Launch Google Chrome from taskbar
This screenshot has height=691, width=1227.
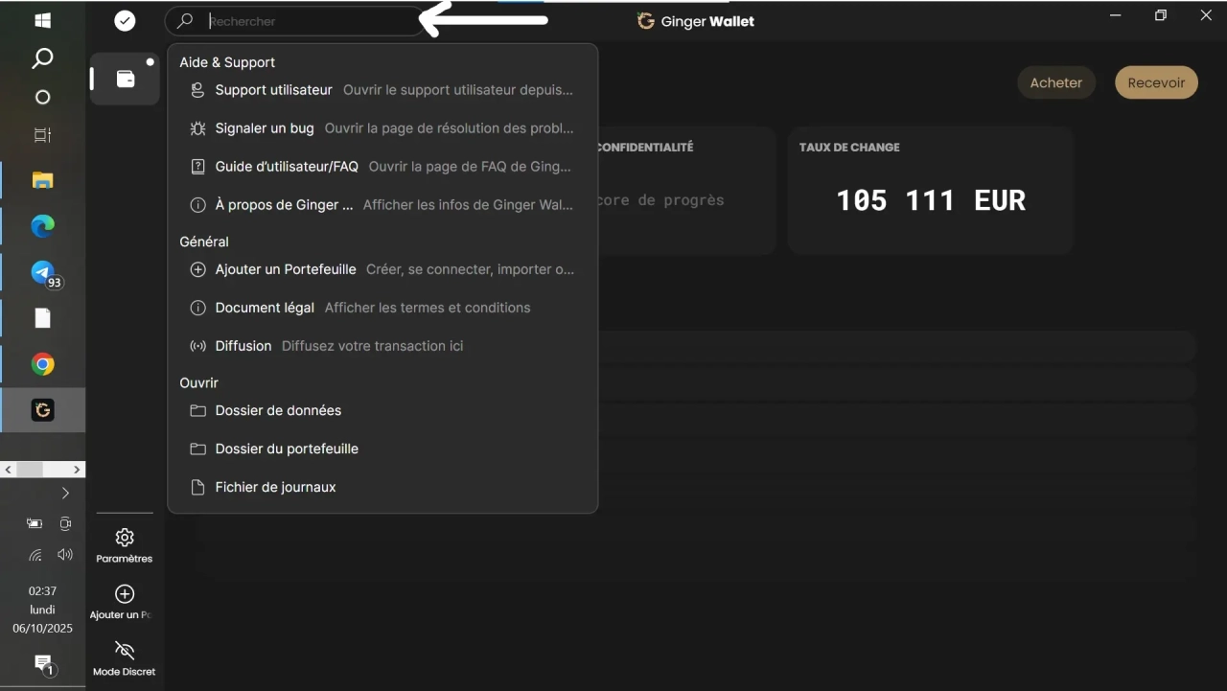[x=42, y=364]
